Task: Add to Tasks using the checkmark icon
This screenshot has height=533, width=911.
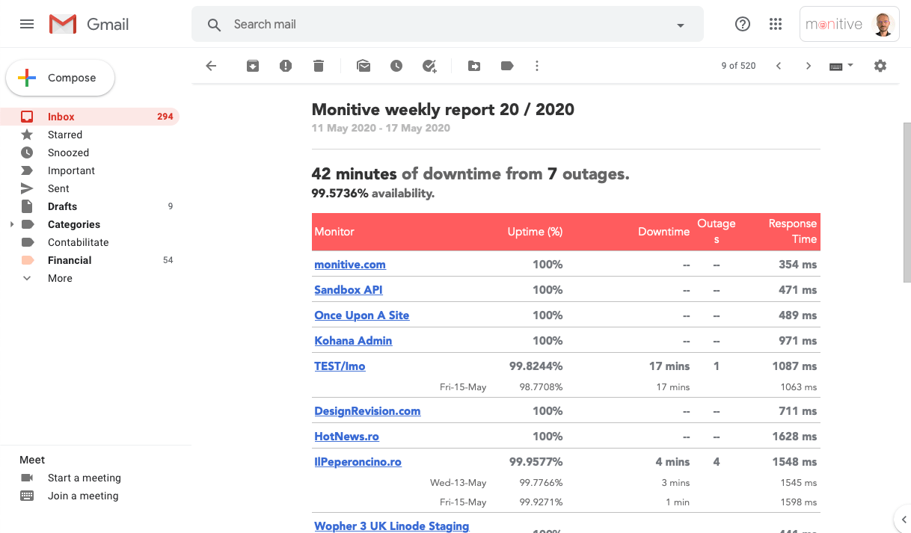Action: click(x=429, y=66)
